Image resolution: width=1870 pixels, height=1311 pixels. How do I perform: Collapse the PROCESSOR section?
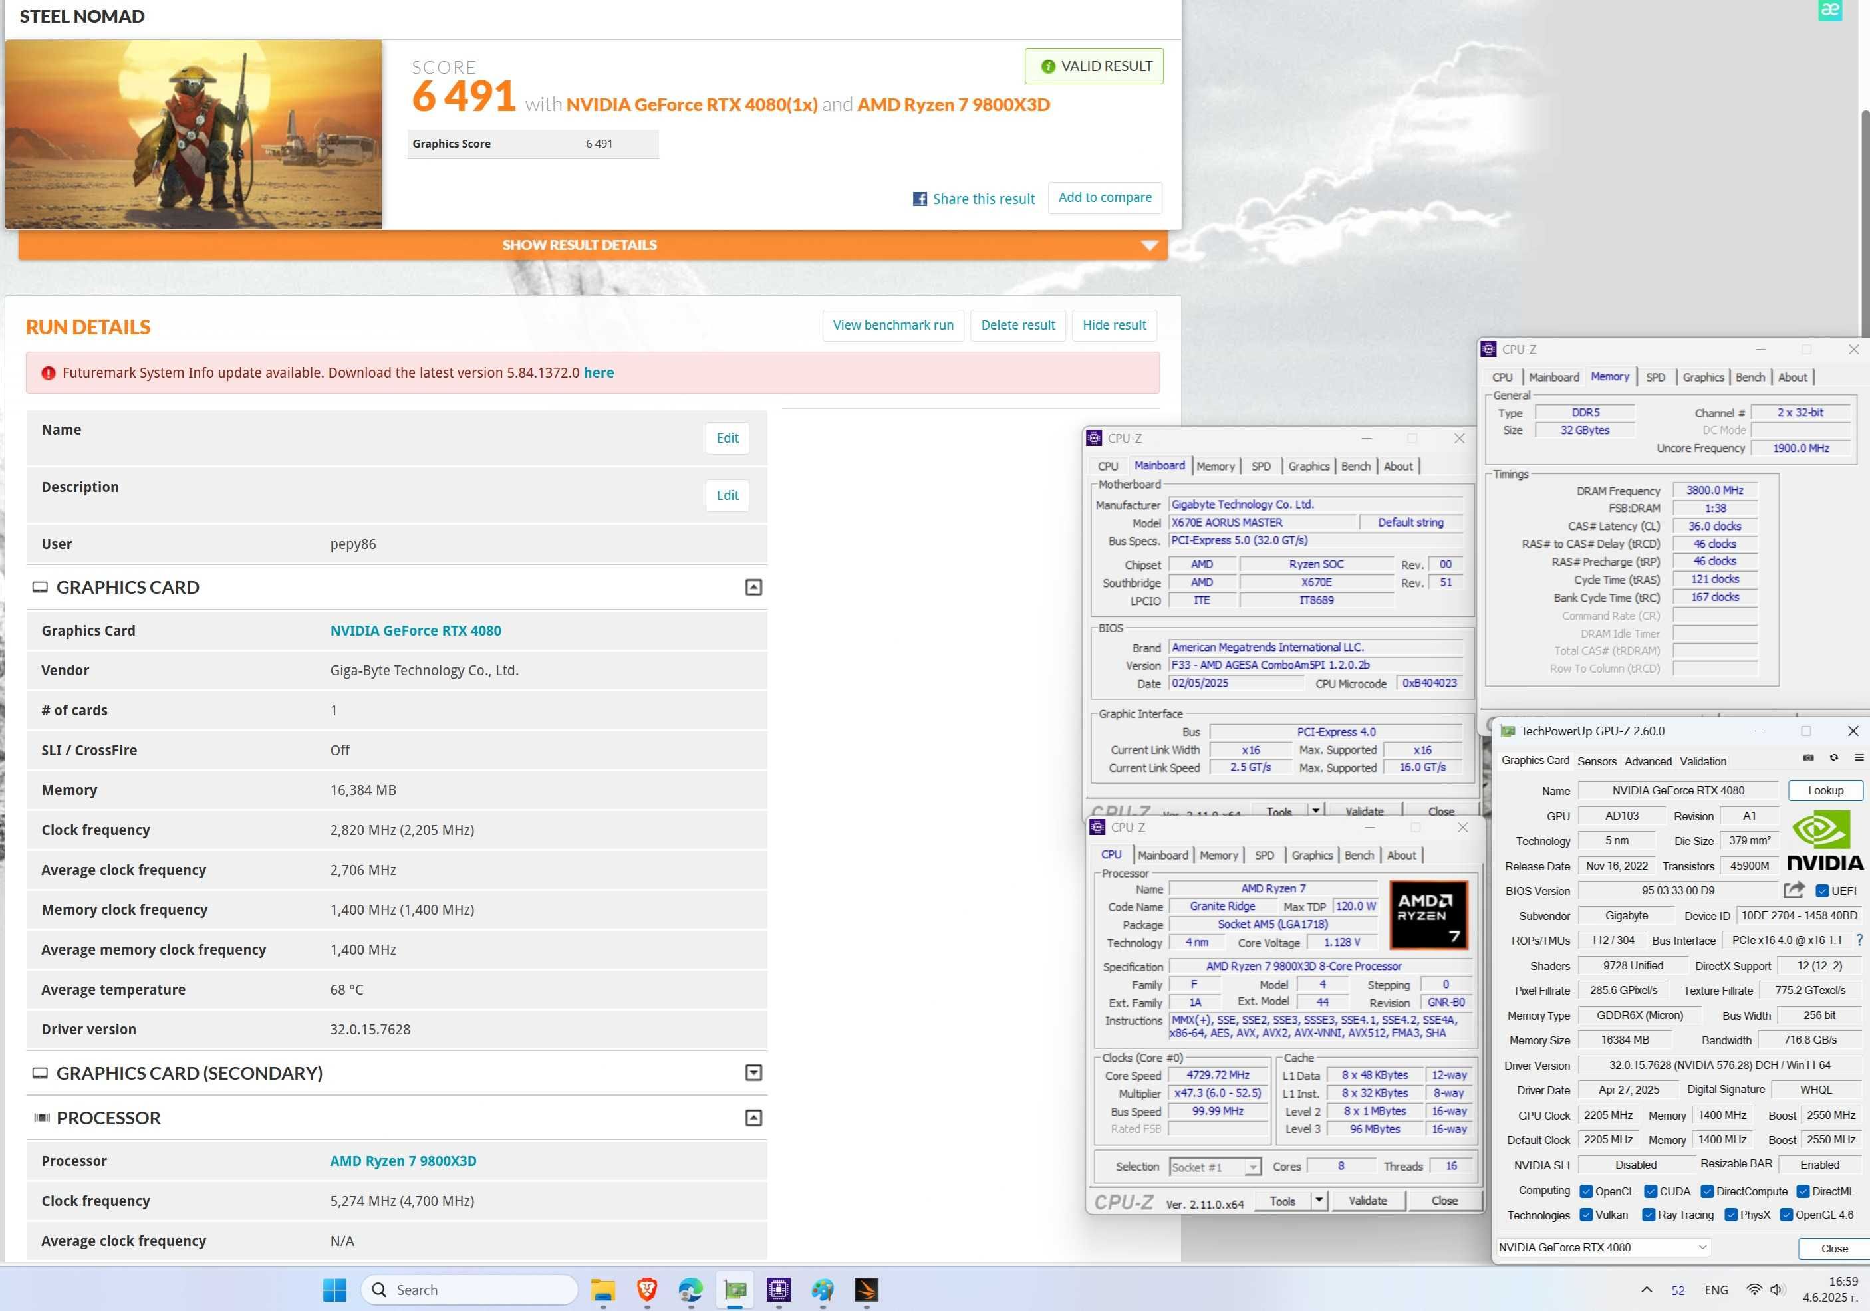pos(753,1117)
